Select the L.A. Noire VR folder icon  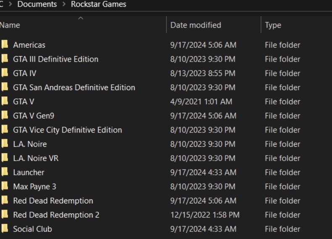[x=5, y=158]
